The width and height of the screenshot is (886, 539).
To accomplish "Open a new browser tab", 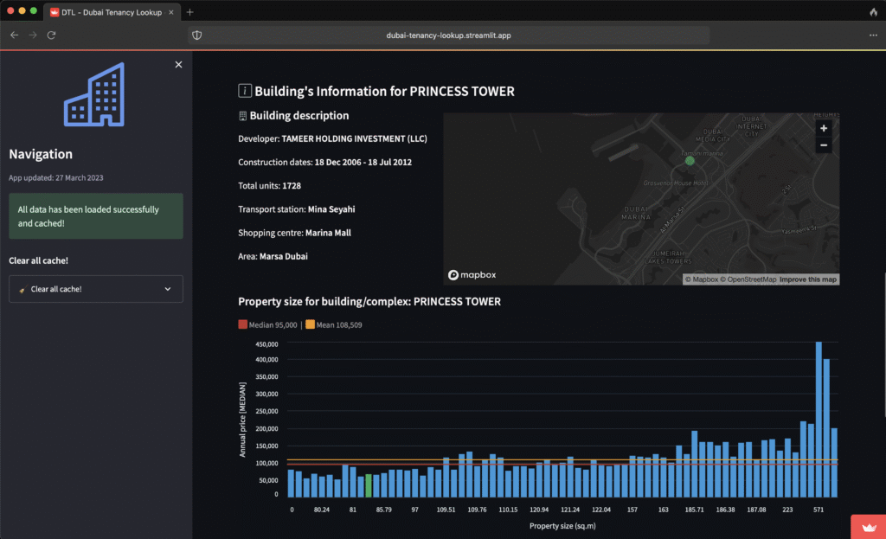I will click(x=190, y=11).
